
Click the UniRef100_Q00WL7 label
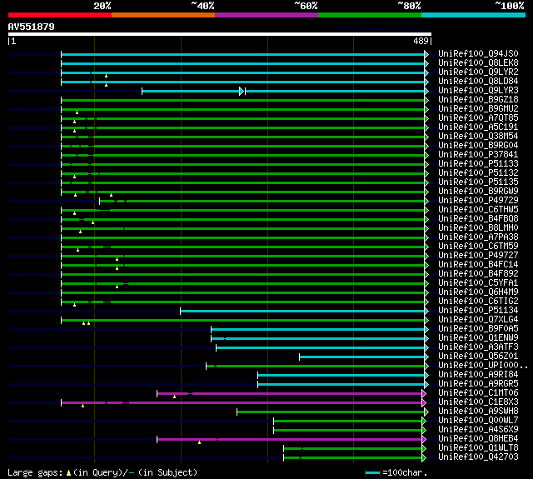coord(478,421)
